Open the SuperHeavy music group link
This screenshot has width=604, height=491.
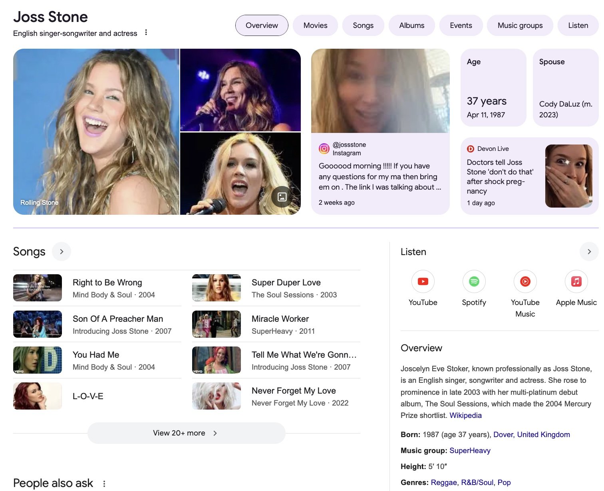pyautogui.click(x=470, y=451)
